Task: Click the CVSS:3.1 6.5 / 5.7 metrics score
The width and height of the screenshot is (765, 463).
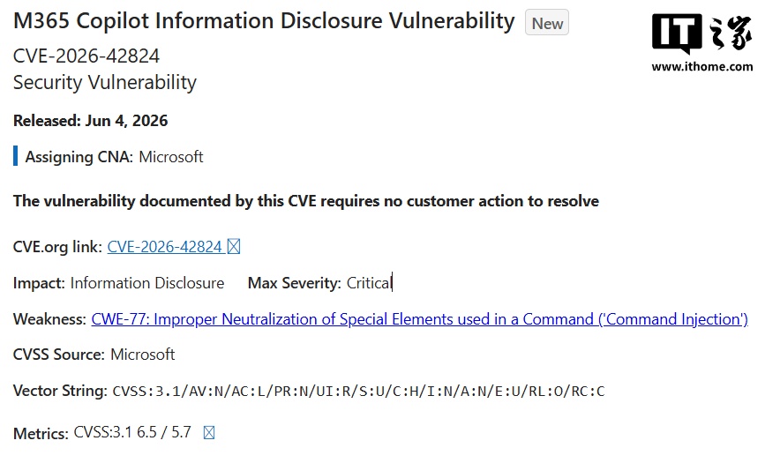Action: [x=132, y=432]
